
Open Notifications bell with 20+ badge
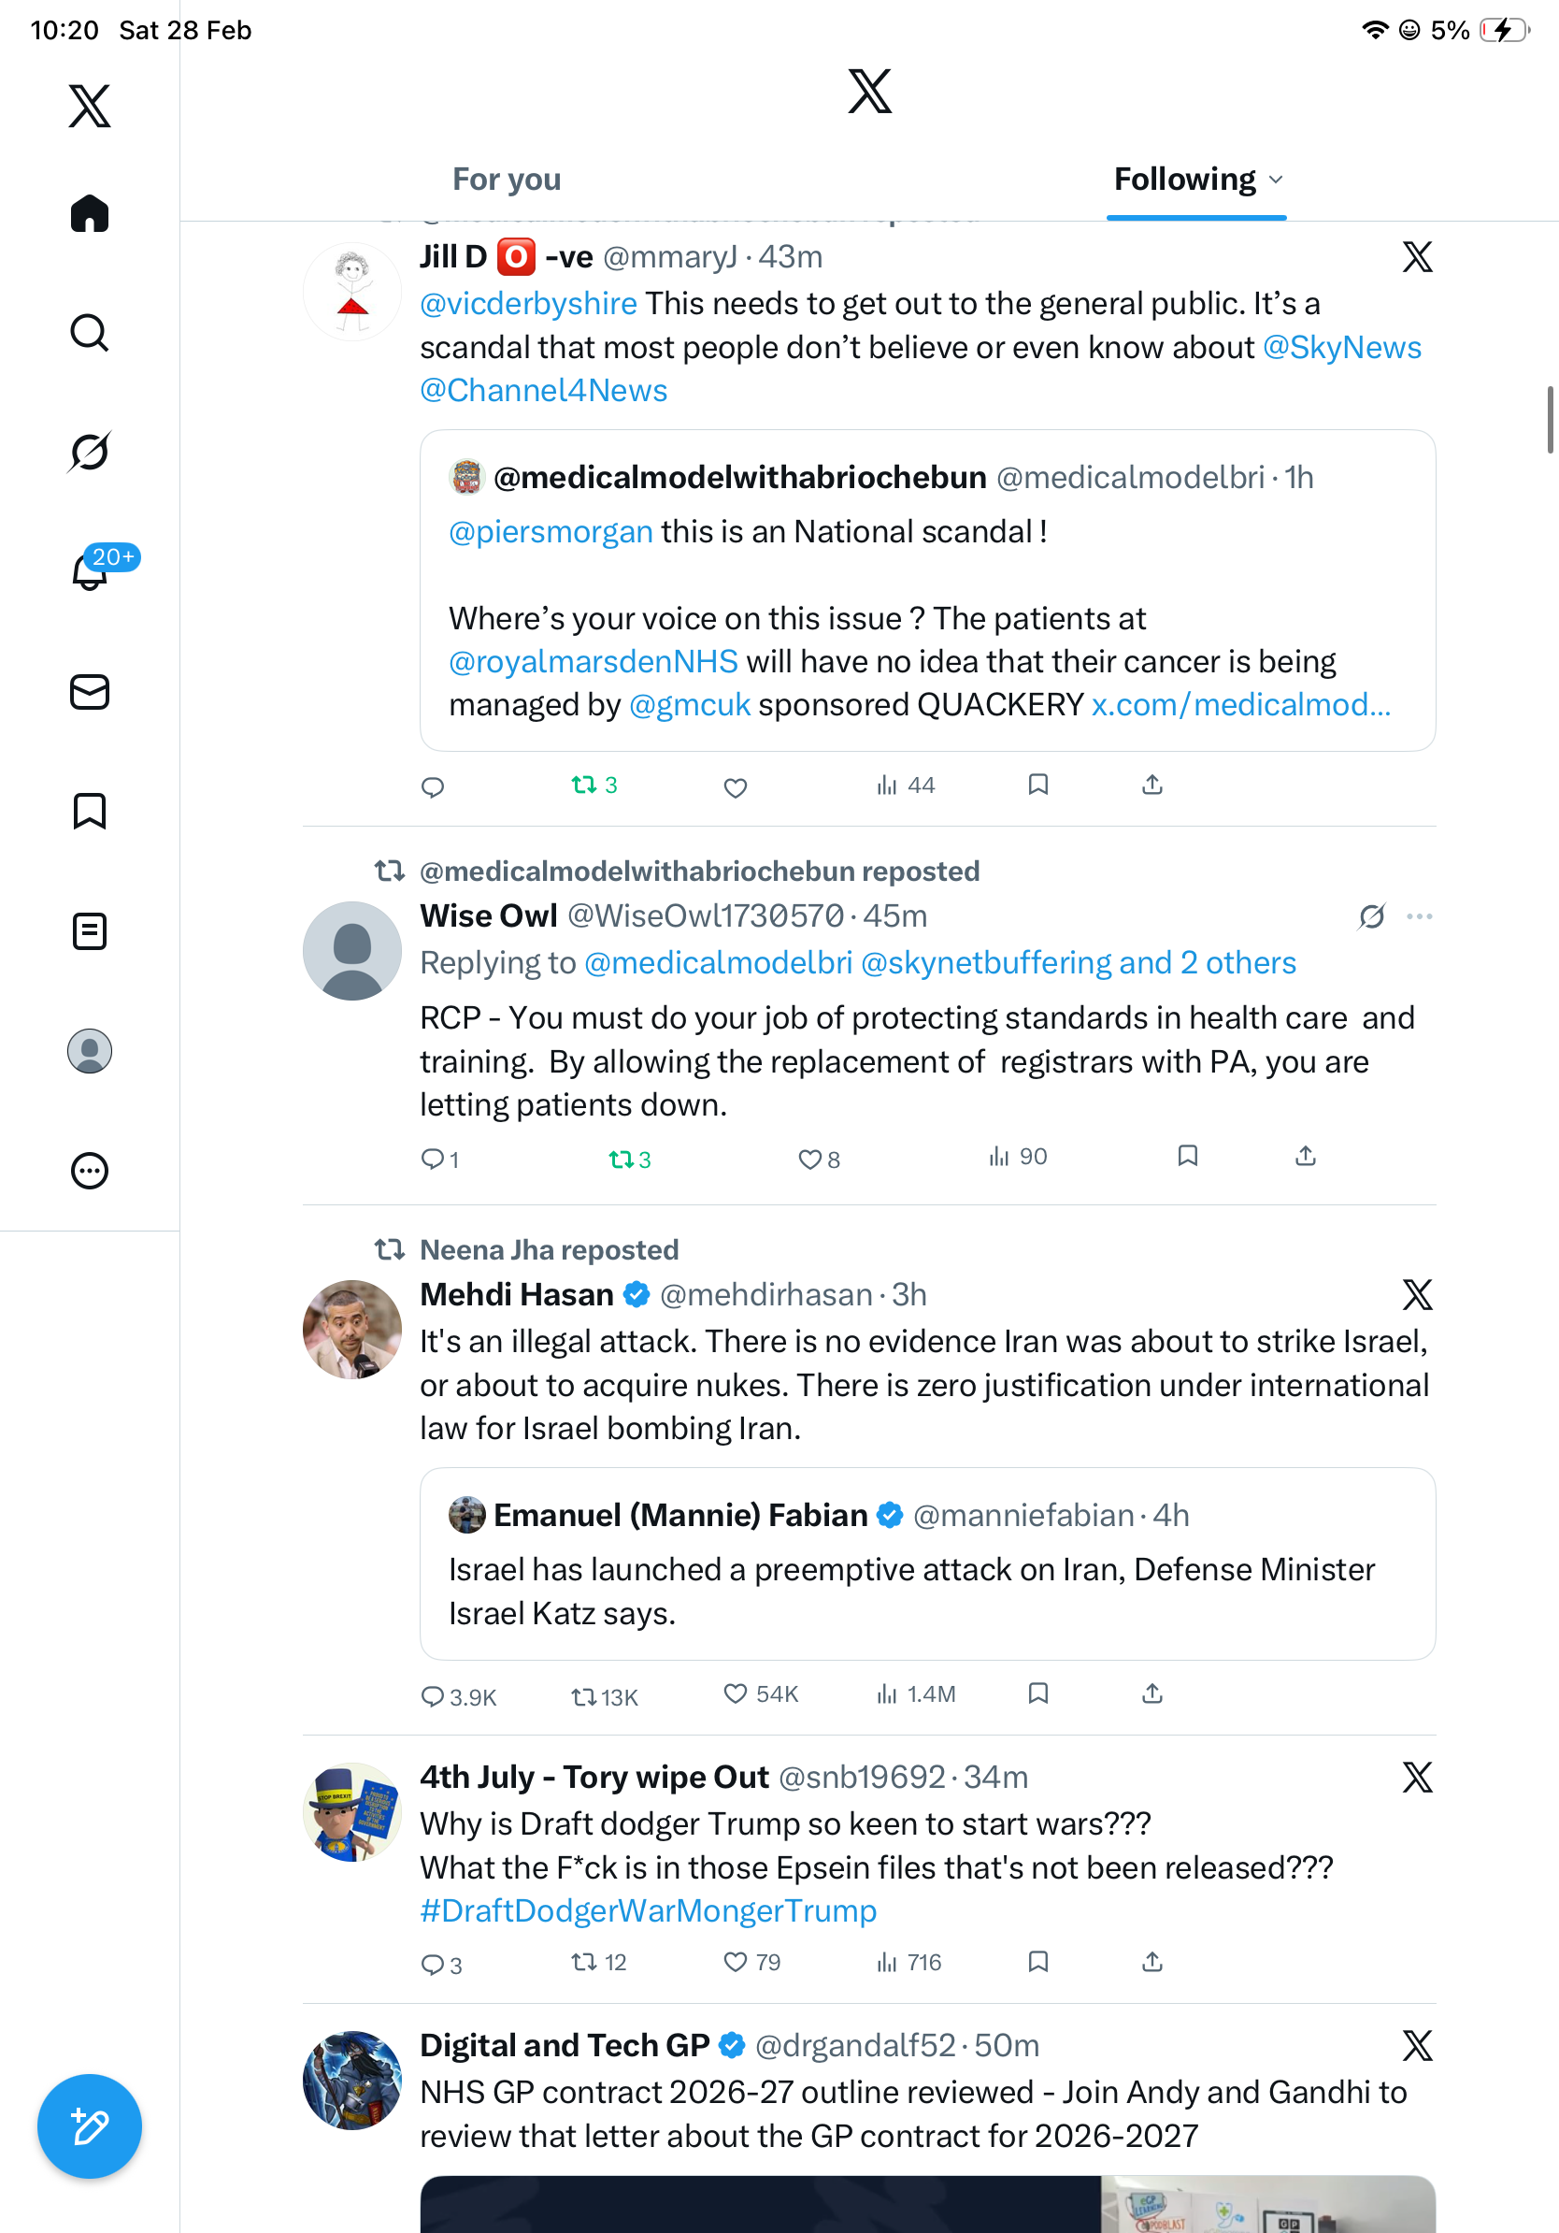[92, 571]
